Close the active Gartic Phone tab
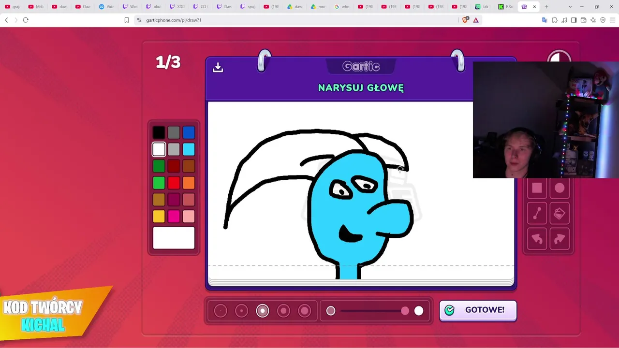The height and width of the screenshot is (348, 619). point(534,7)
